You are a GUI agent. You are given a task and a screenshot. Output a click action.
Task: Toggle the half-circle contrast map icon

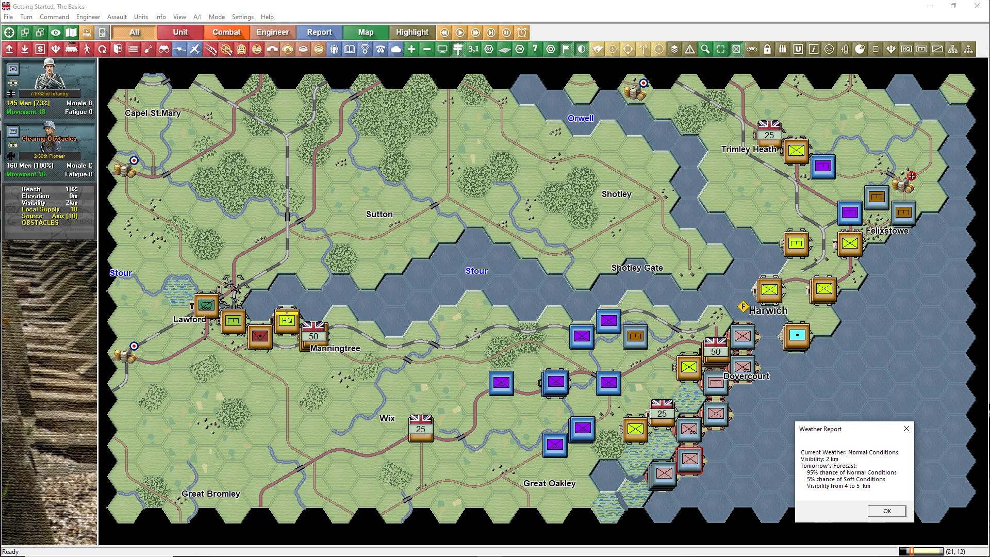point(582,50)
